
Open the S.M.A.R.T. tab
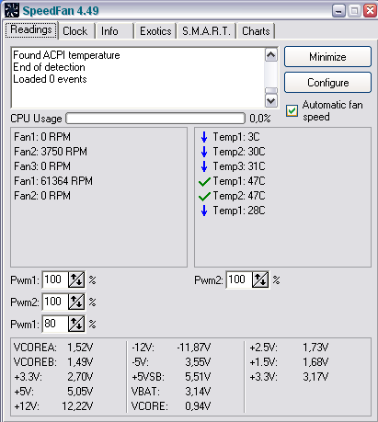click(206, 31)
